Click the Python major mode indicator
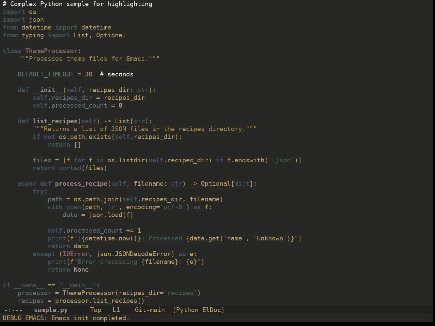The image size is (435, 326). point(187,310)
